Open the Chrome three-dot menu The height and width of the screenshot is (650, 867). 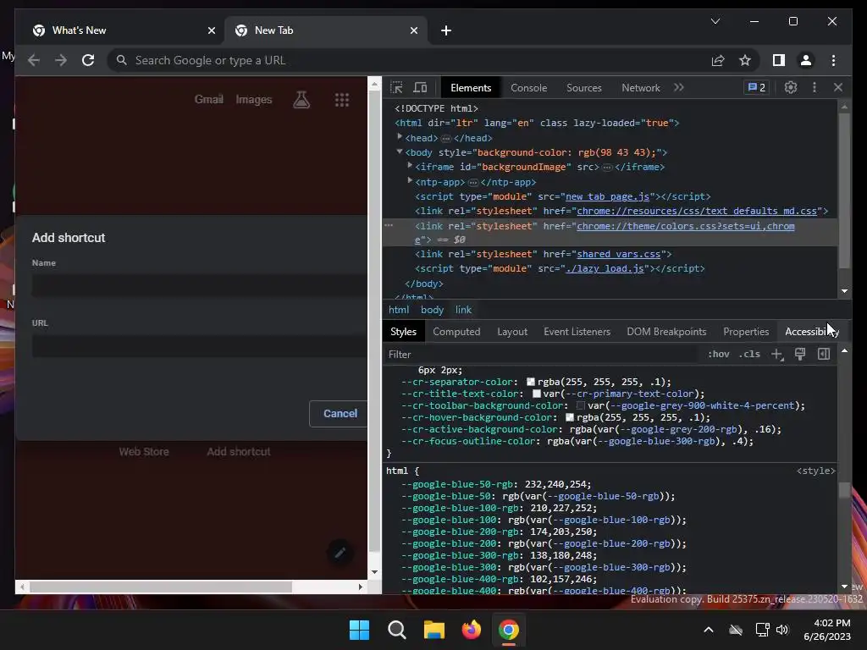(833, 60)
